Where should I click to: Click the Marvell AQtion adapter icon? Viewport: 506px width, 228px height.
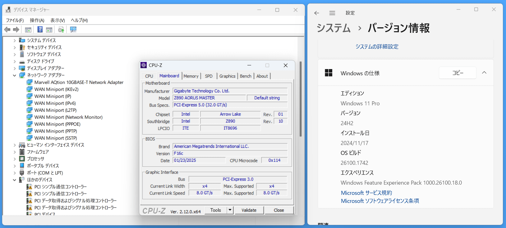point(30,82)
